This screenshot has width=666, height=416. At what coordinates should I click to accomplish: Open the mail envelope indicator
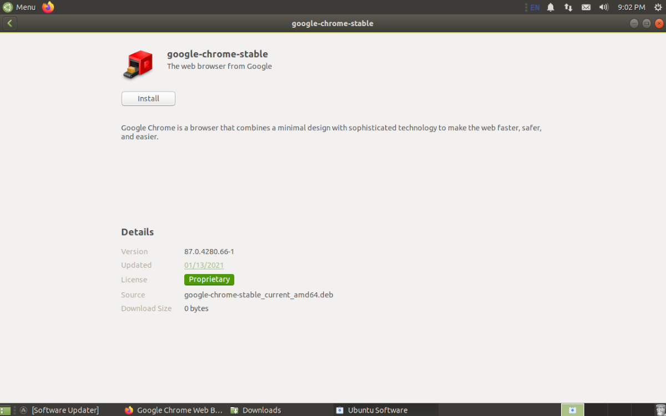pos(586,7)
